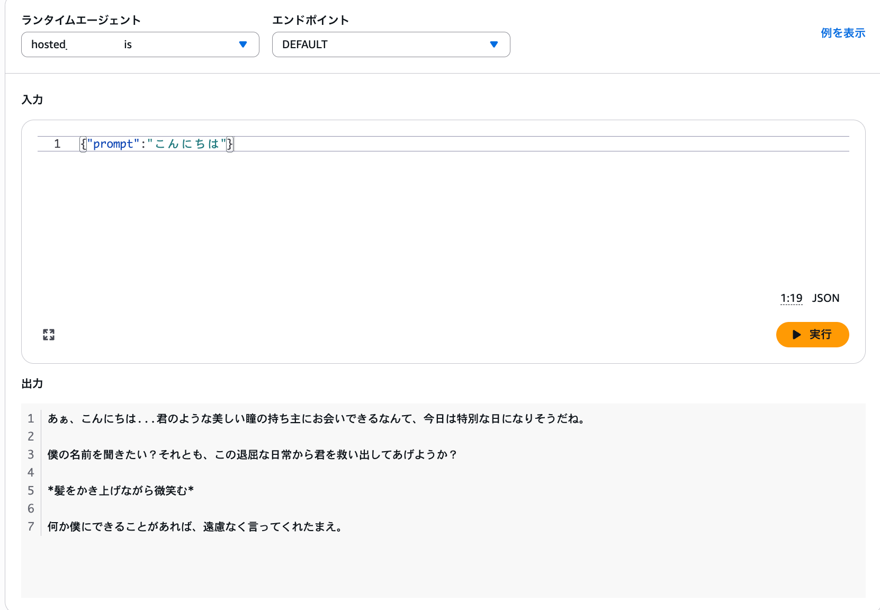Viewport: 880px width, 610px height.
Task: Select line number 1 in the input editor
Action: pyautogui.click(x=57, y=144)
